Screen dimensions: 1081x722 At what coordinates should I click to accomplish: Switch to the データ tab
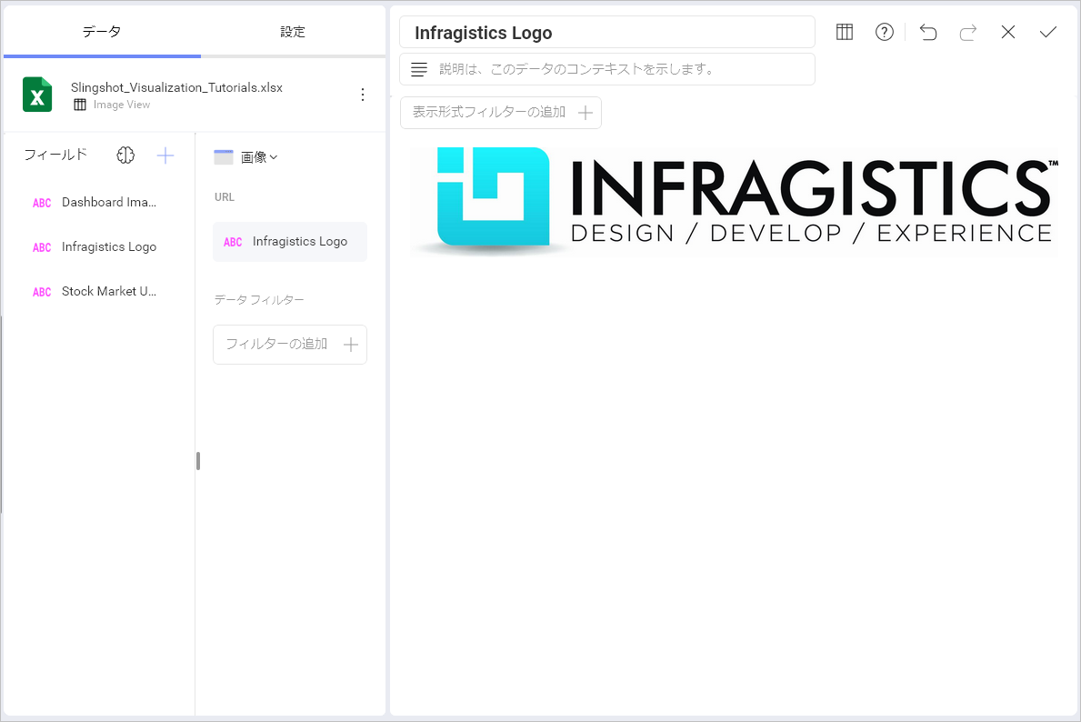coord(102,32)
